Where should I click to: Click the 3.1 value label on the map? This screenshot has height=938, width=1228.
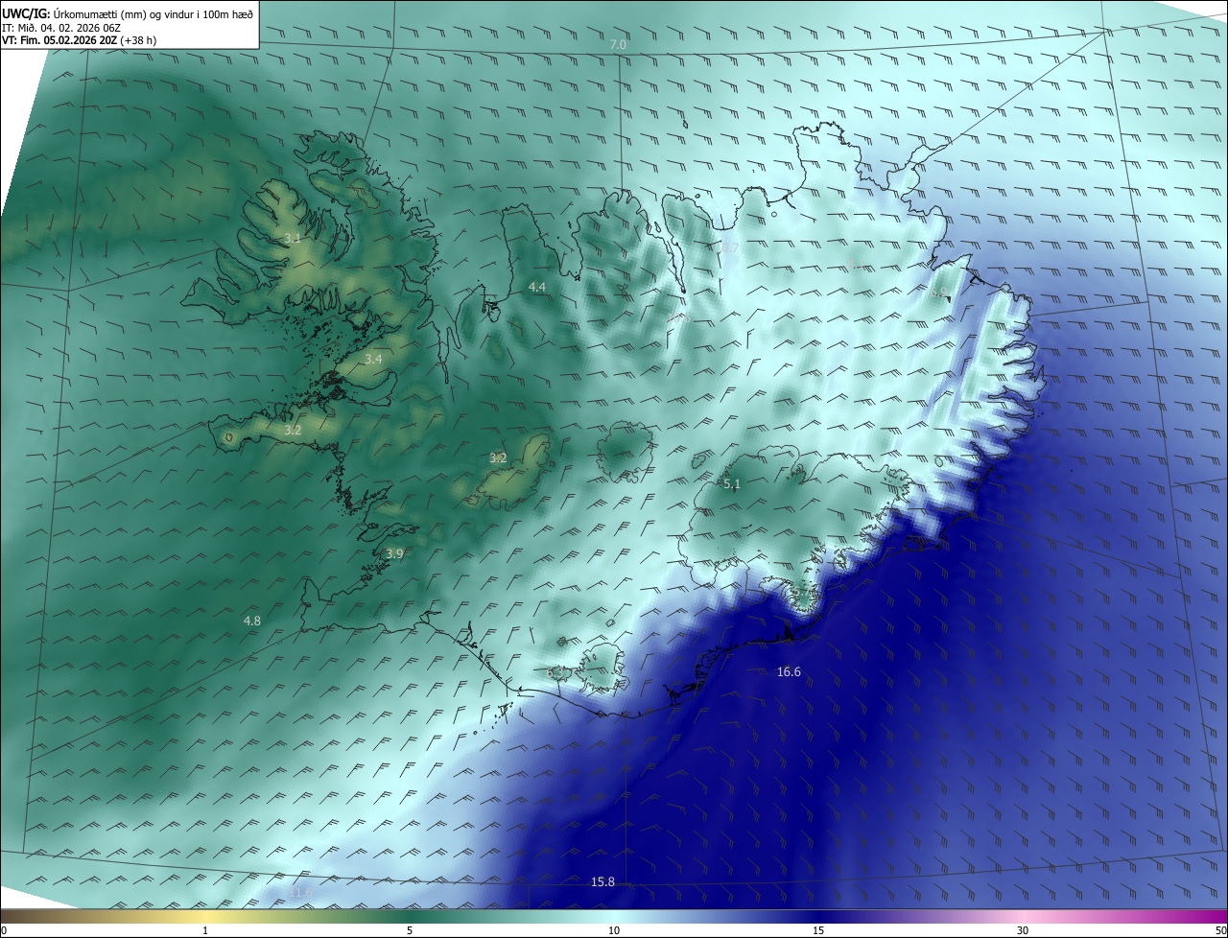click(x=294, y=238)
